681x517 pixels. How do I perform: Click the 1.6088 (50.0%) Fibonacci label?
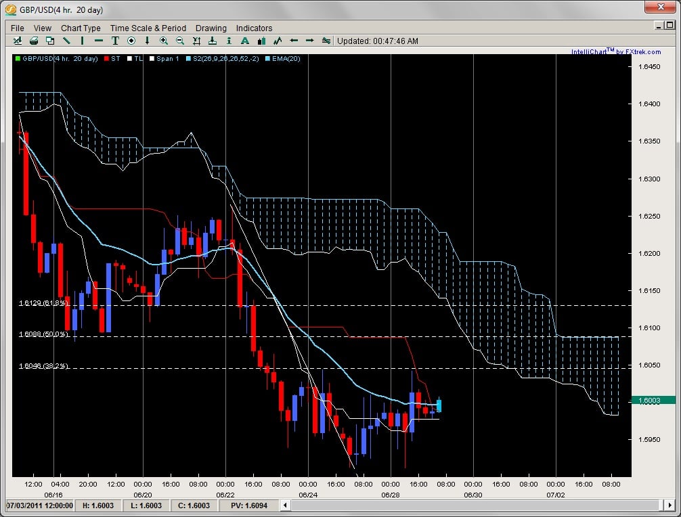(43, 334)
